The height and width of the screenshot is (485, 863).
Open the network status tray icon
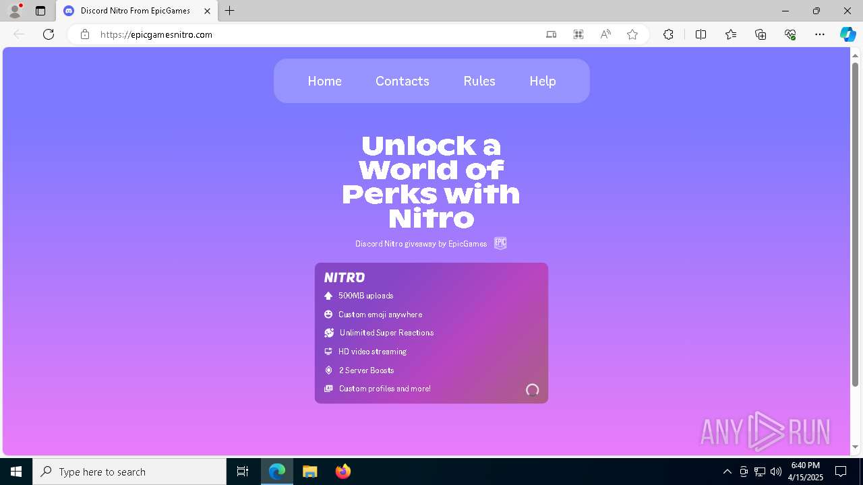760,472
